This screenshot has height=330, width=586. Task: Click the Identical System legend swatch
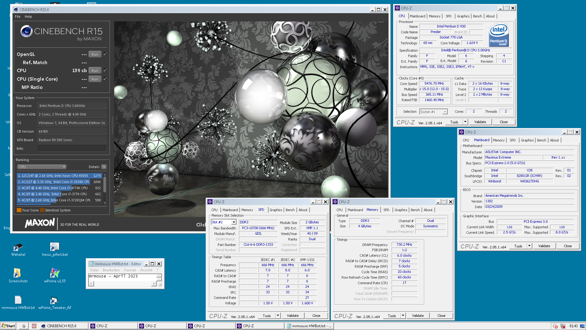(x=42, y=210)
